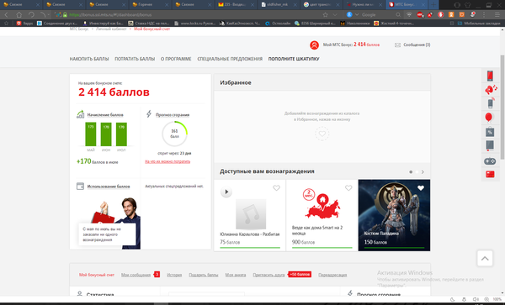Open the tablet device sidebar icon
The image size is (505, 305).
coord(490,145)
